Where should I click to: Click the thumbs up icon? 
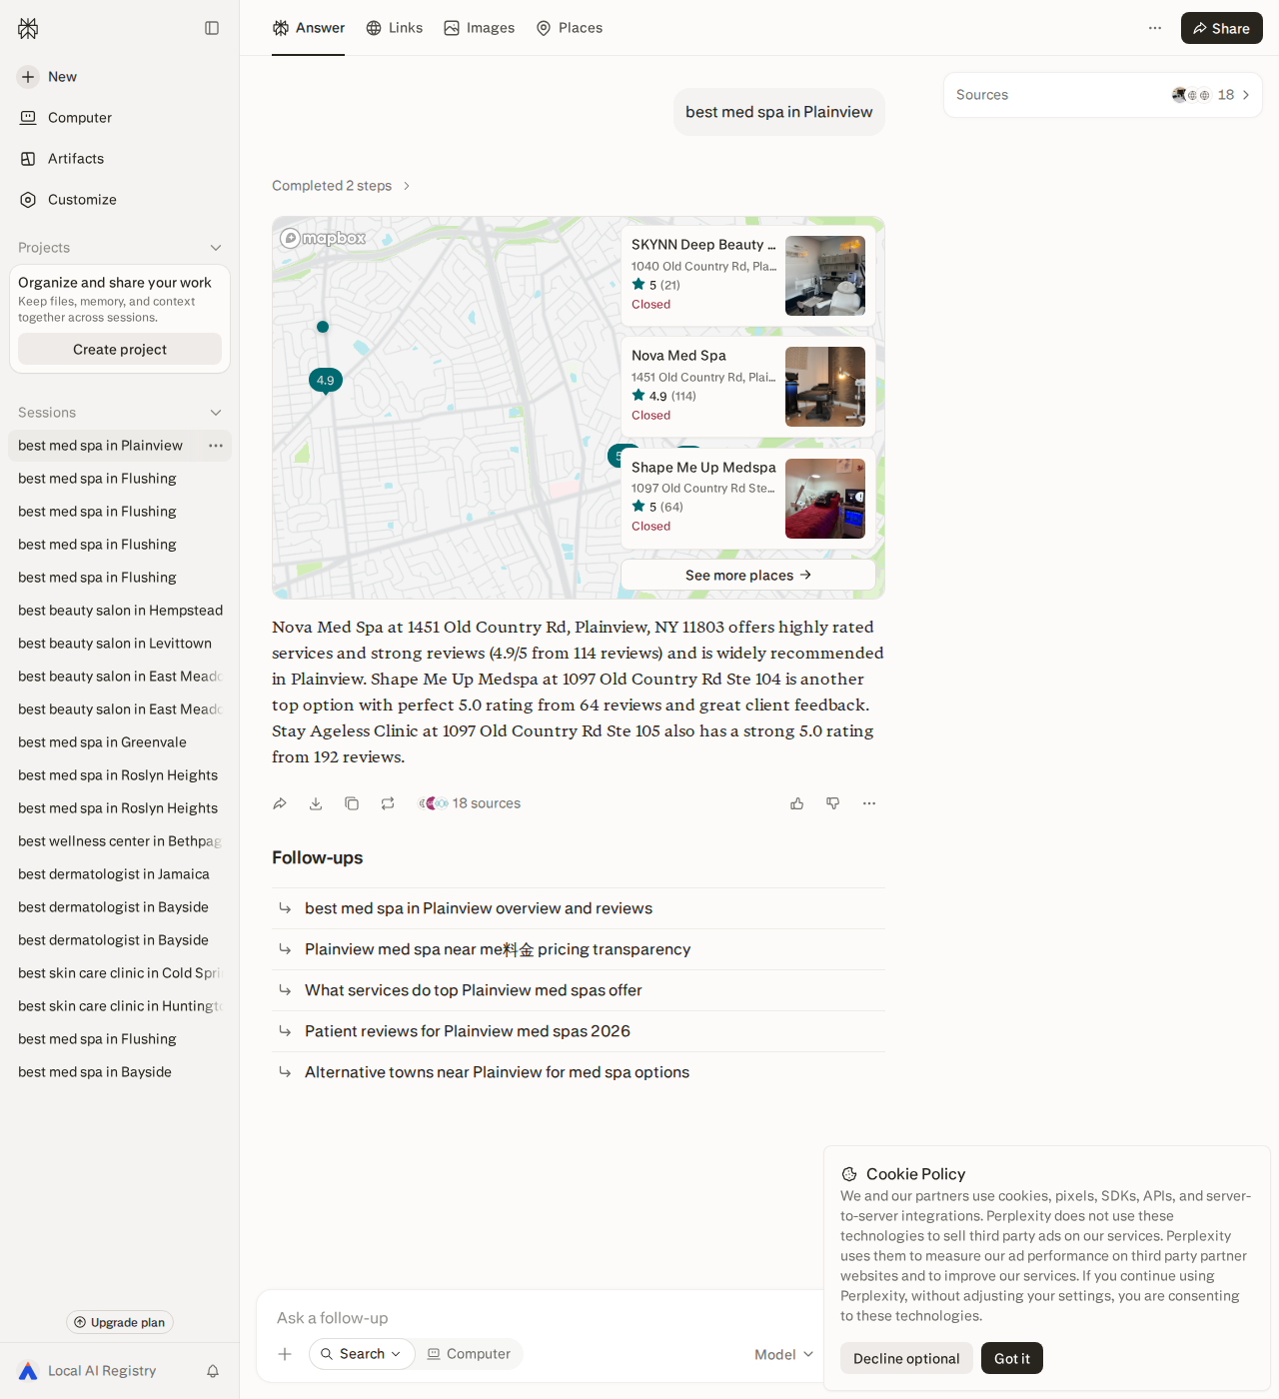pos(797,803)
